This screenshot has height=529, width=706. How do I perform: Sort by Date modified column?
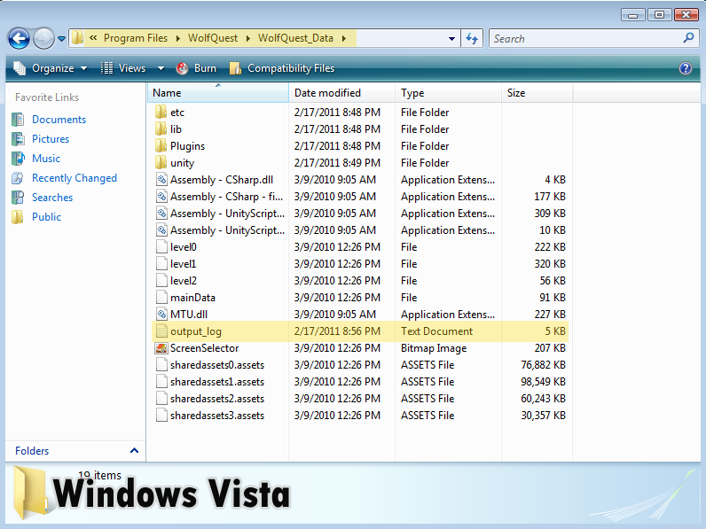point(342,93)
